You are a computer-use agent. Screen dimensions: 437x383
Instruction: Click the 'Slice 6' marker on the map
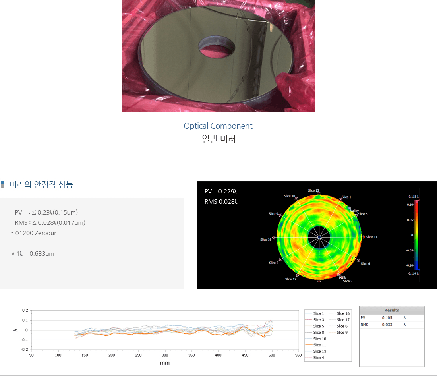(365, 263)
